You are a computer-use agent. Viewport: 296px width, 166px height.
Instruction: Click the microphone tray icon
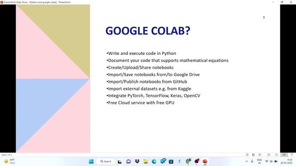coord(252,161)
